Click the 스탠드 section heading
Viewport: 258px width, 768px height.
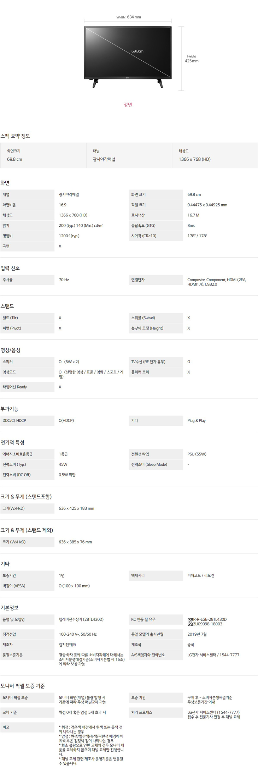tap(7, 306)
